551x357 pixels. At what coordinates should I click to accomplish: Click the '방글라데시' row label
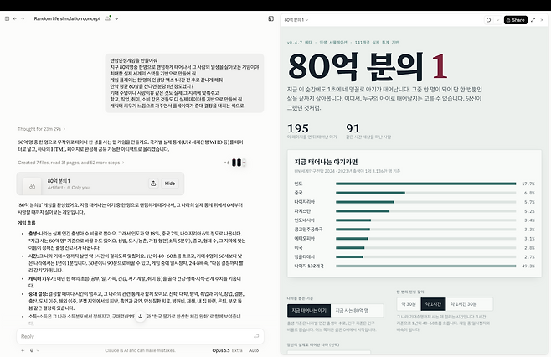coord(304,256)
